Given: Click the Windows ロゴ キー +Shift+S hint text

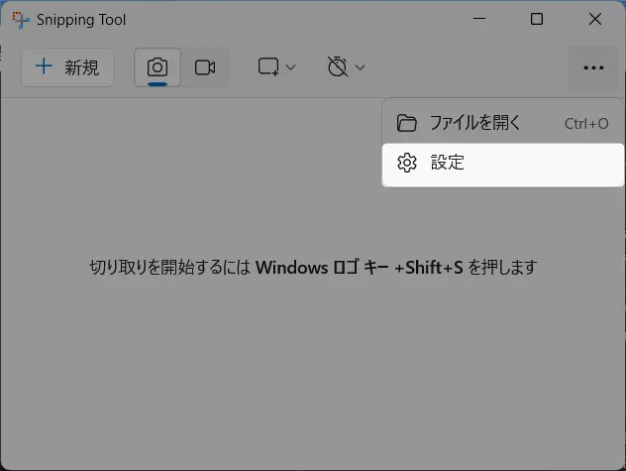Looking at the screenshot, I should (360, 267).
